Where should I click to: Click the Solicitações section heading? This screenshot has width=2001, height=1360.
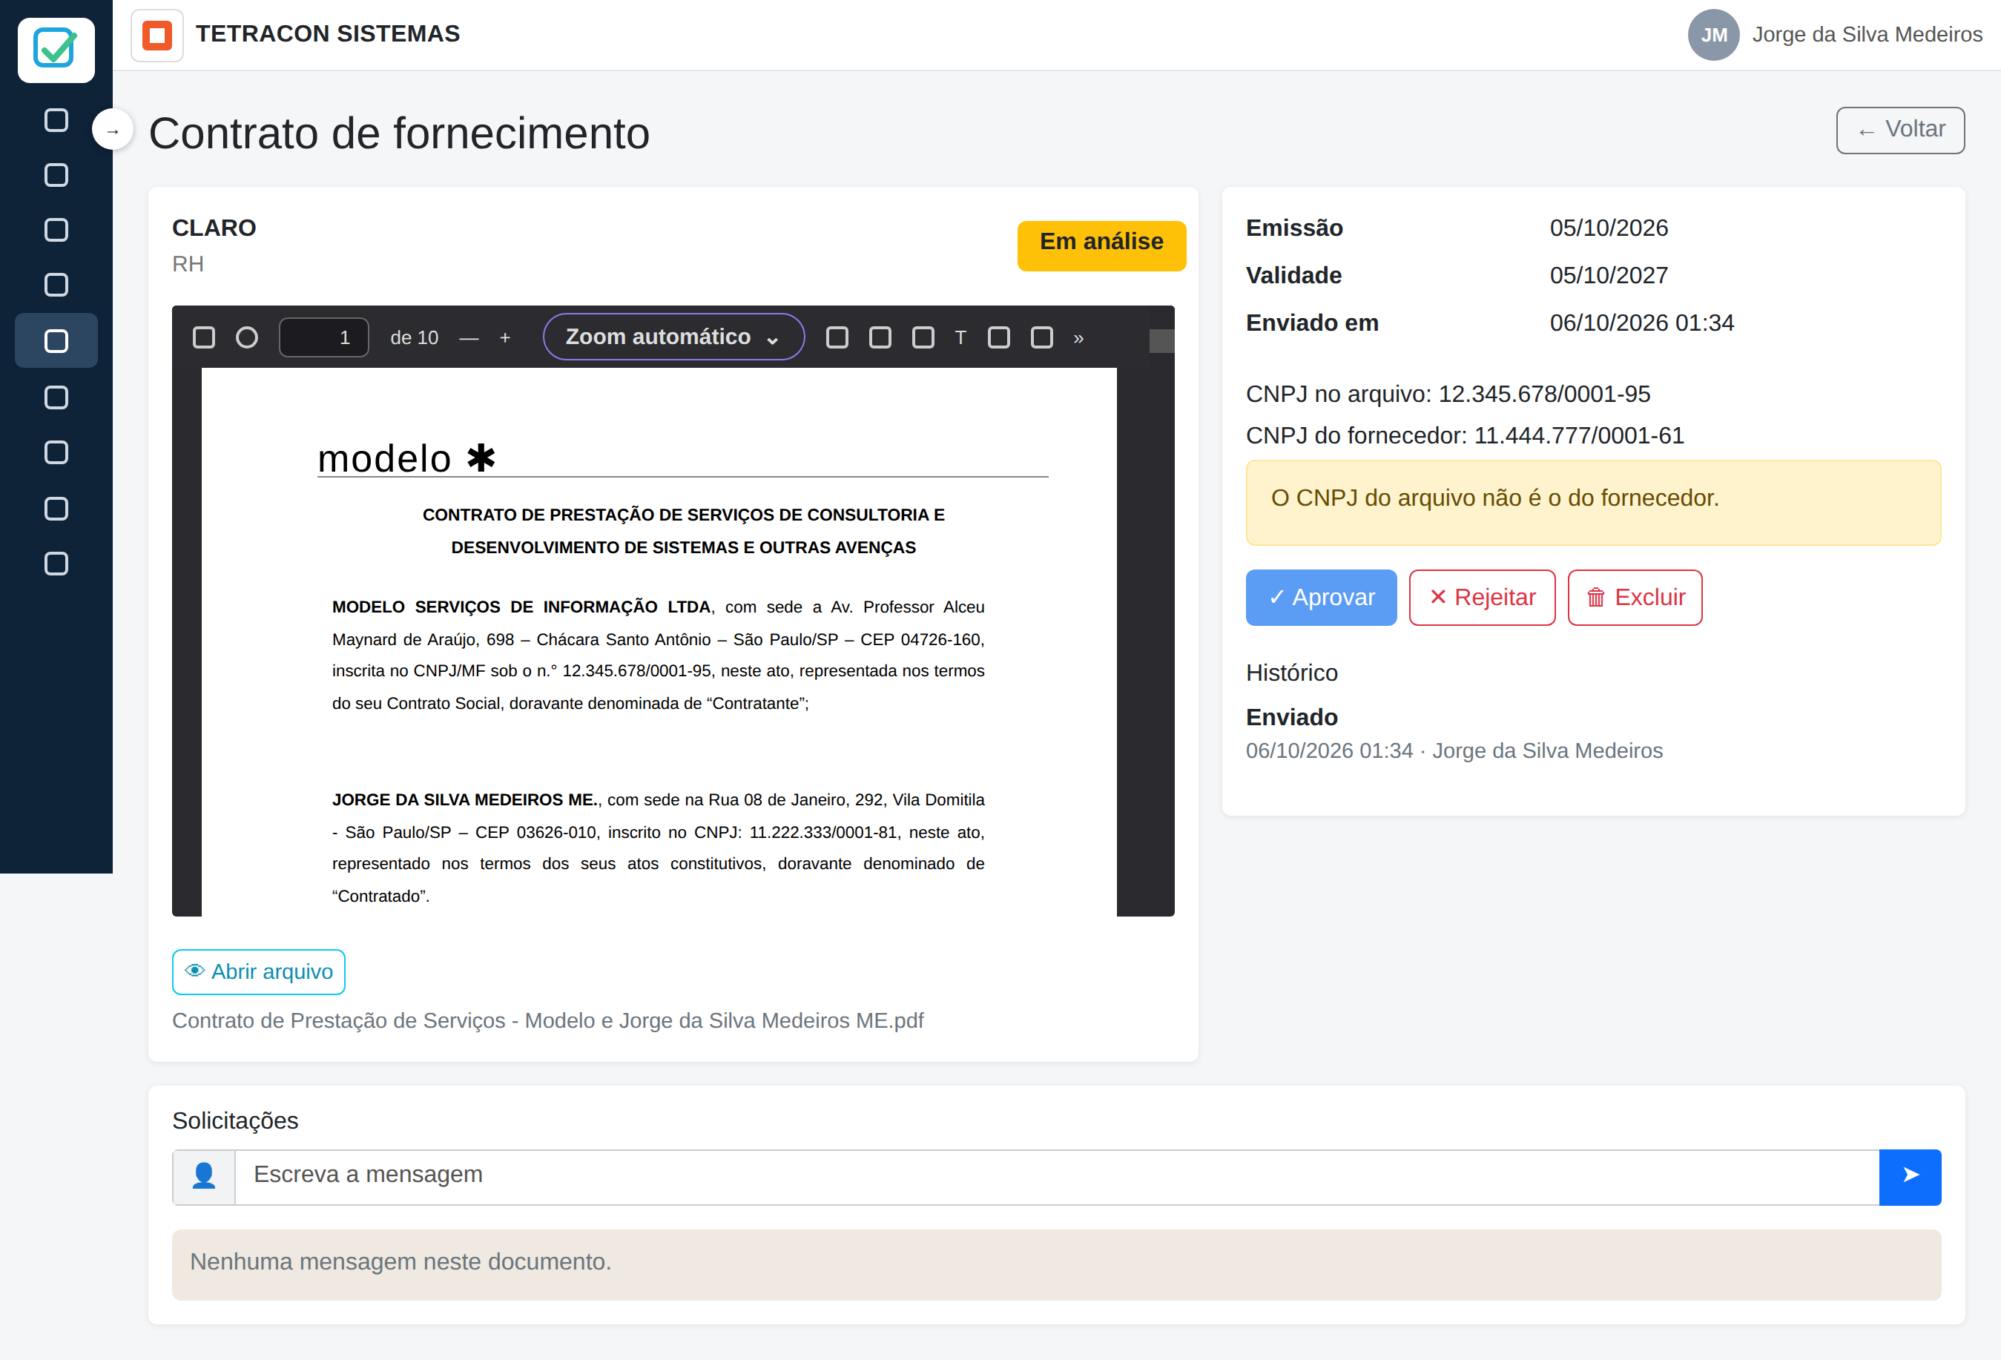(235, 1120)
